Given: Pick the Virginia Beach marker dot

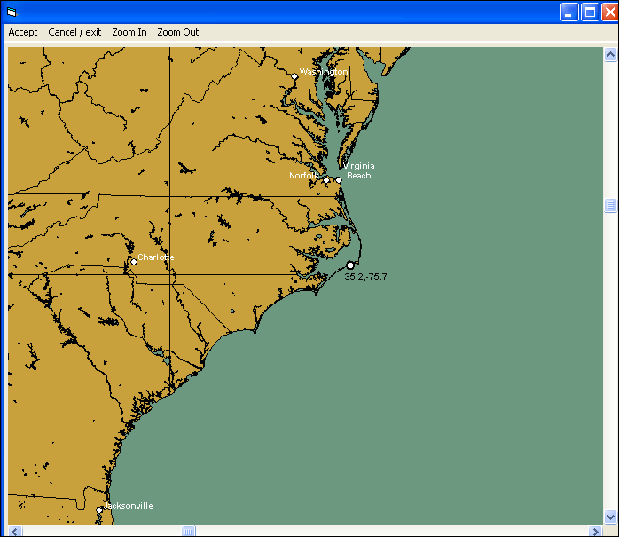Looking at the screenshot, I should tap(339, 180).
